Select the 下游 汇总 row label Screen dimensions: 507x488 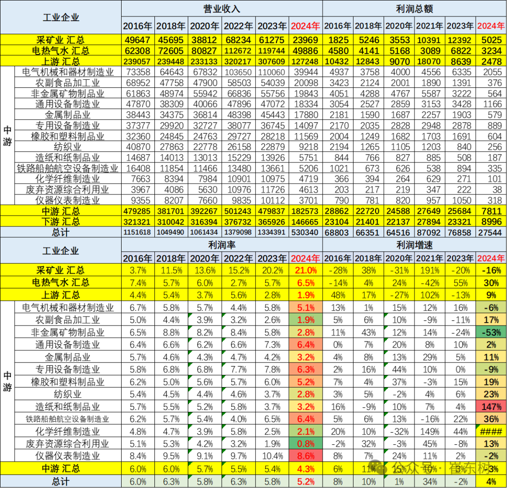click(61, 221)
